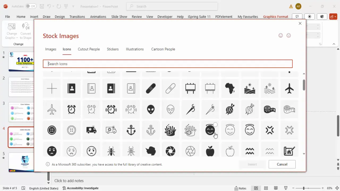
Task: Select the filled needle and thread icon
Action: pyautogui.click(x=190, y=109)
